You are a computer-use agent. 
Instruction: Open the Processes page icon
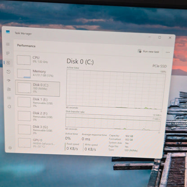[x=8, y=53]
